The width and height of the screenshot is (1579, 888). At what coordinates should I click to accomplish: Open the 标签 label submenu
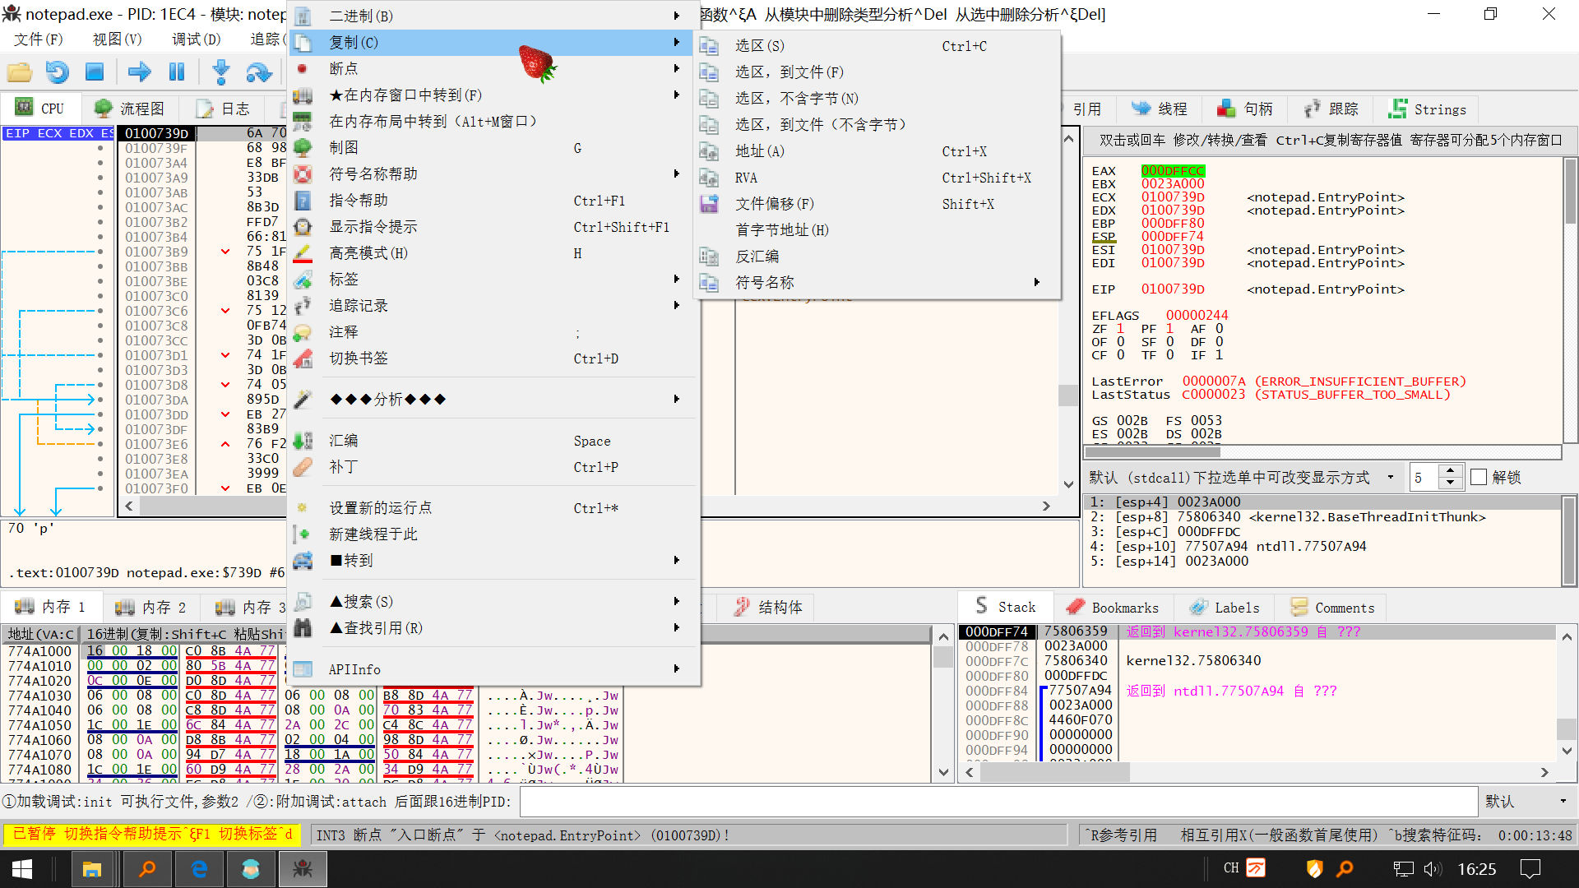click(493, 280)
